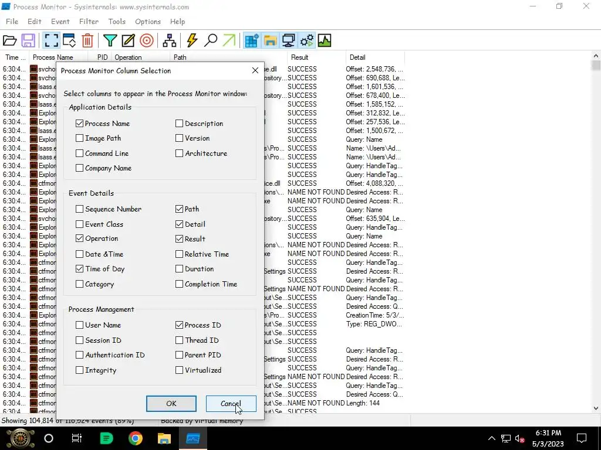Check the Version checkbox
This screenshot has height=450, width=601.
pos(179,138)
